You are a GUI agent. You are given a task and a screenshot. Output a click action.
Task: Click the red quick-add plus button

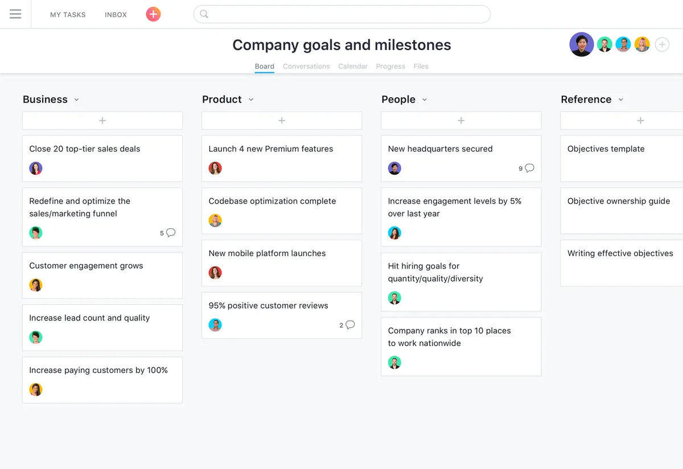[x=153, y=14]
